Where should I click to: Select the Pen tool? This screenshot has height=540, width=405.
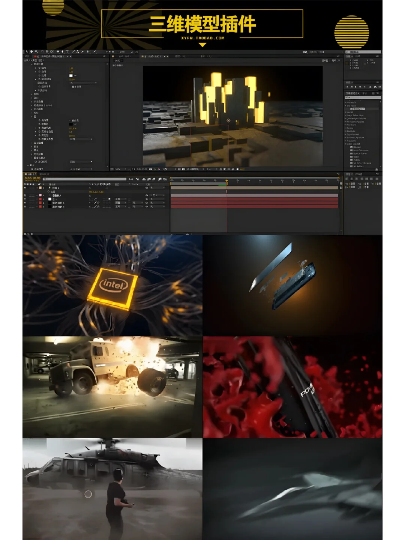pyautogui.click(x=63, y=52)
